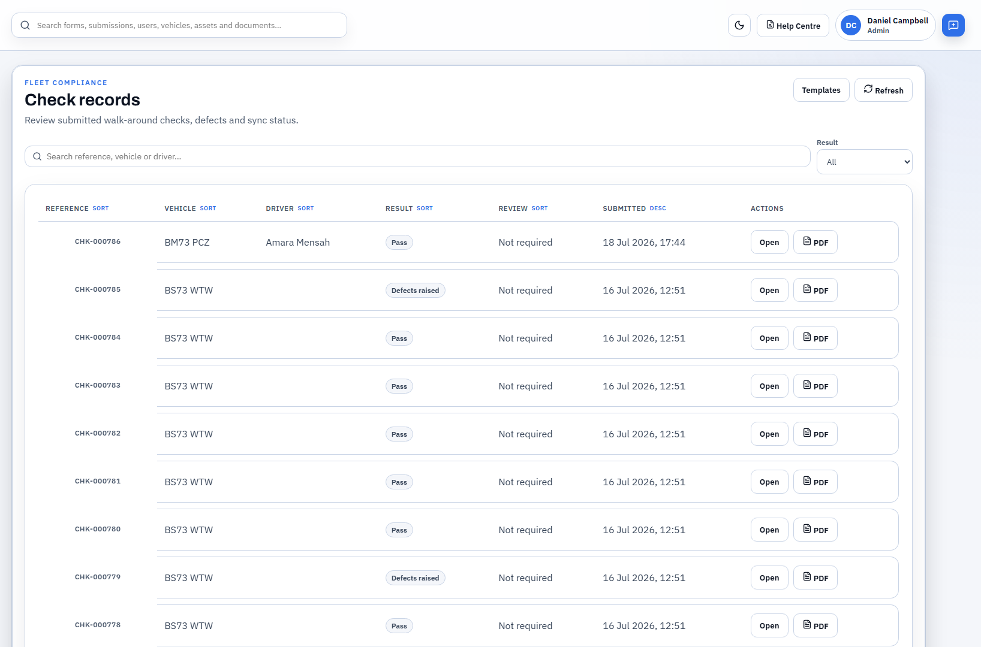Viewport: 981px width, 647px height.
Task: Open the Templates page
Action: (821, 90)
